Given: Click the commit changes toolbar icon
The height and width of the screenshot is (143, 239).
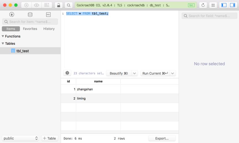Looking at the screenshot, I should click(x=47, y=5).
